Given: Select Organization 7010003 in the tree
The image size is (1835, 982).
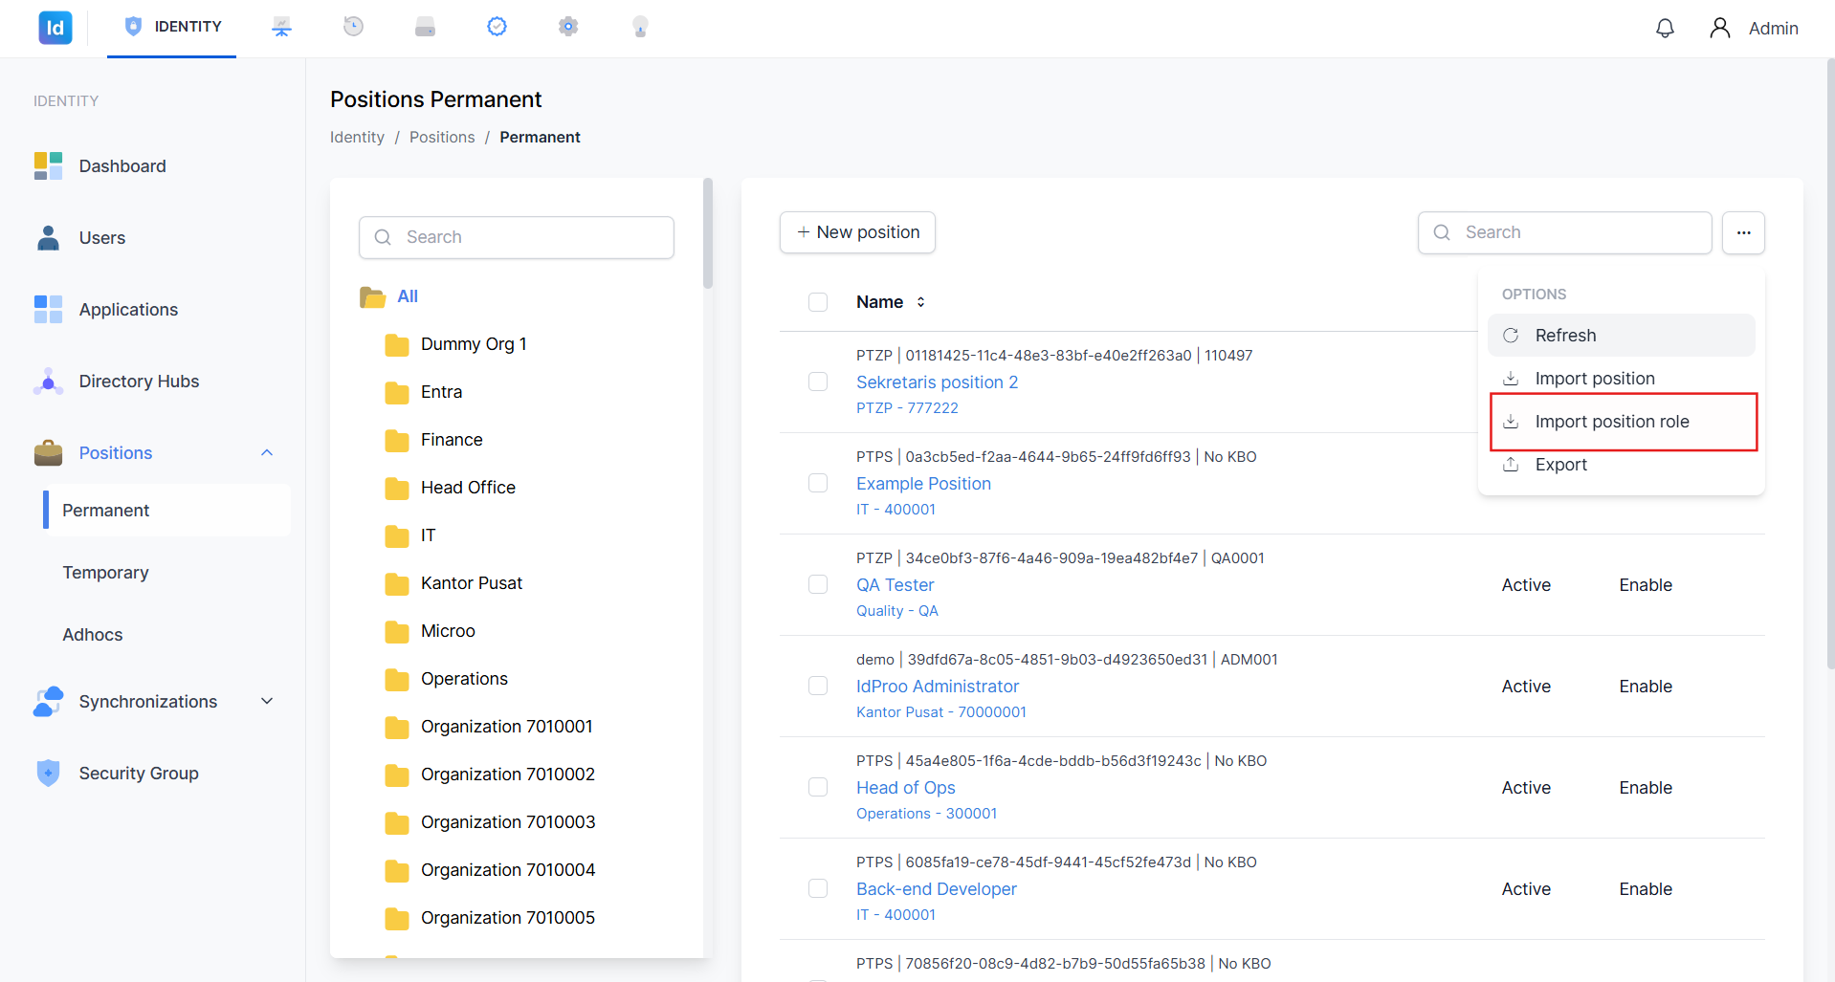Looking at the screenshot, I should click(x=507, y=822).
